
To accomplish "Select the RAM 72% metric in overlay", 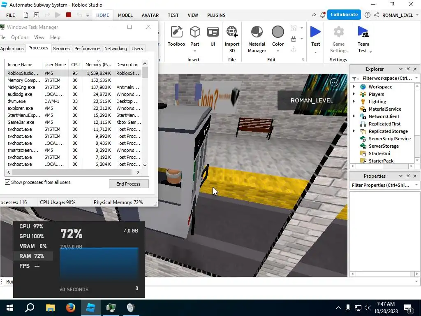I will pos(33,256).
